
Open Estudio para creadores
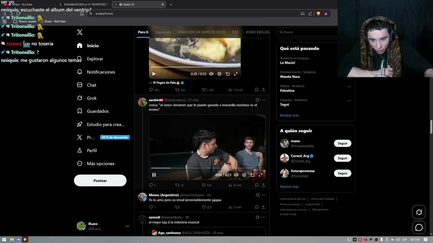point(101,124)
